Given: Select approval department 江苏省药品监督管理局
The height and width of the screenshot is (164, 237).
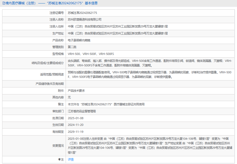Looking at the screenshot, I should (82, 111).
